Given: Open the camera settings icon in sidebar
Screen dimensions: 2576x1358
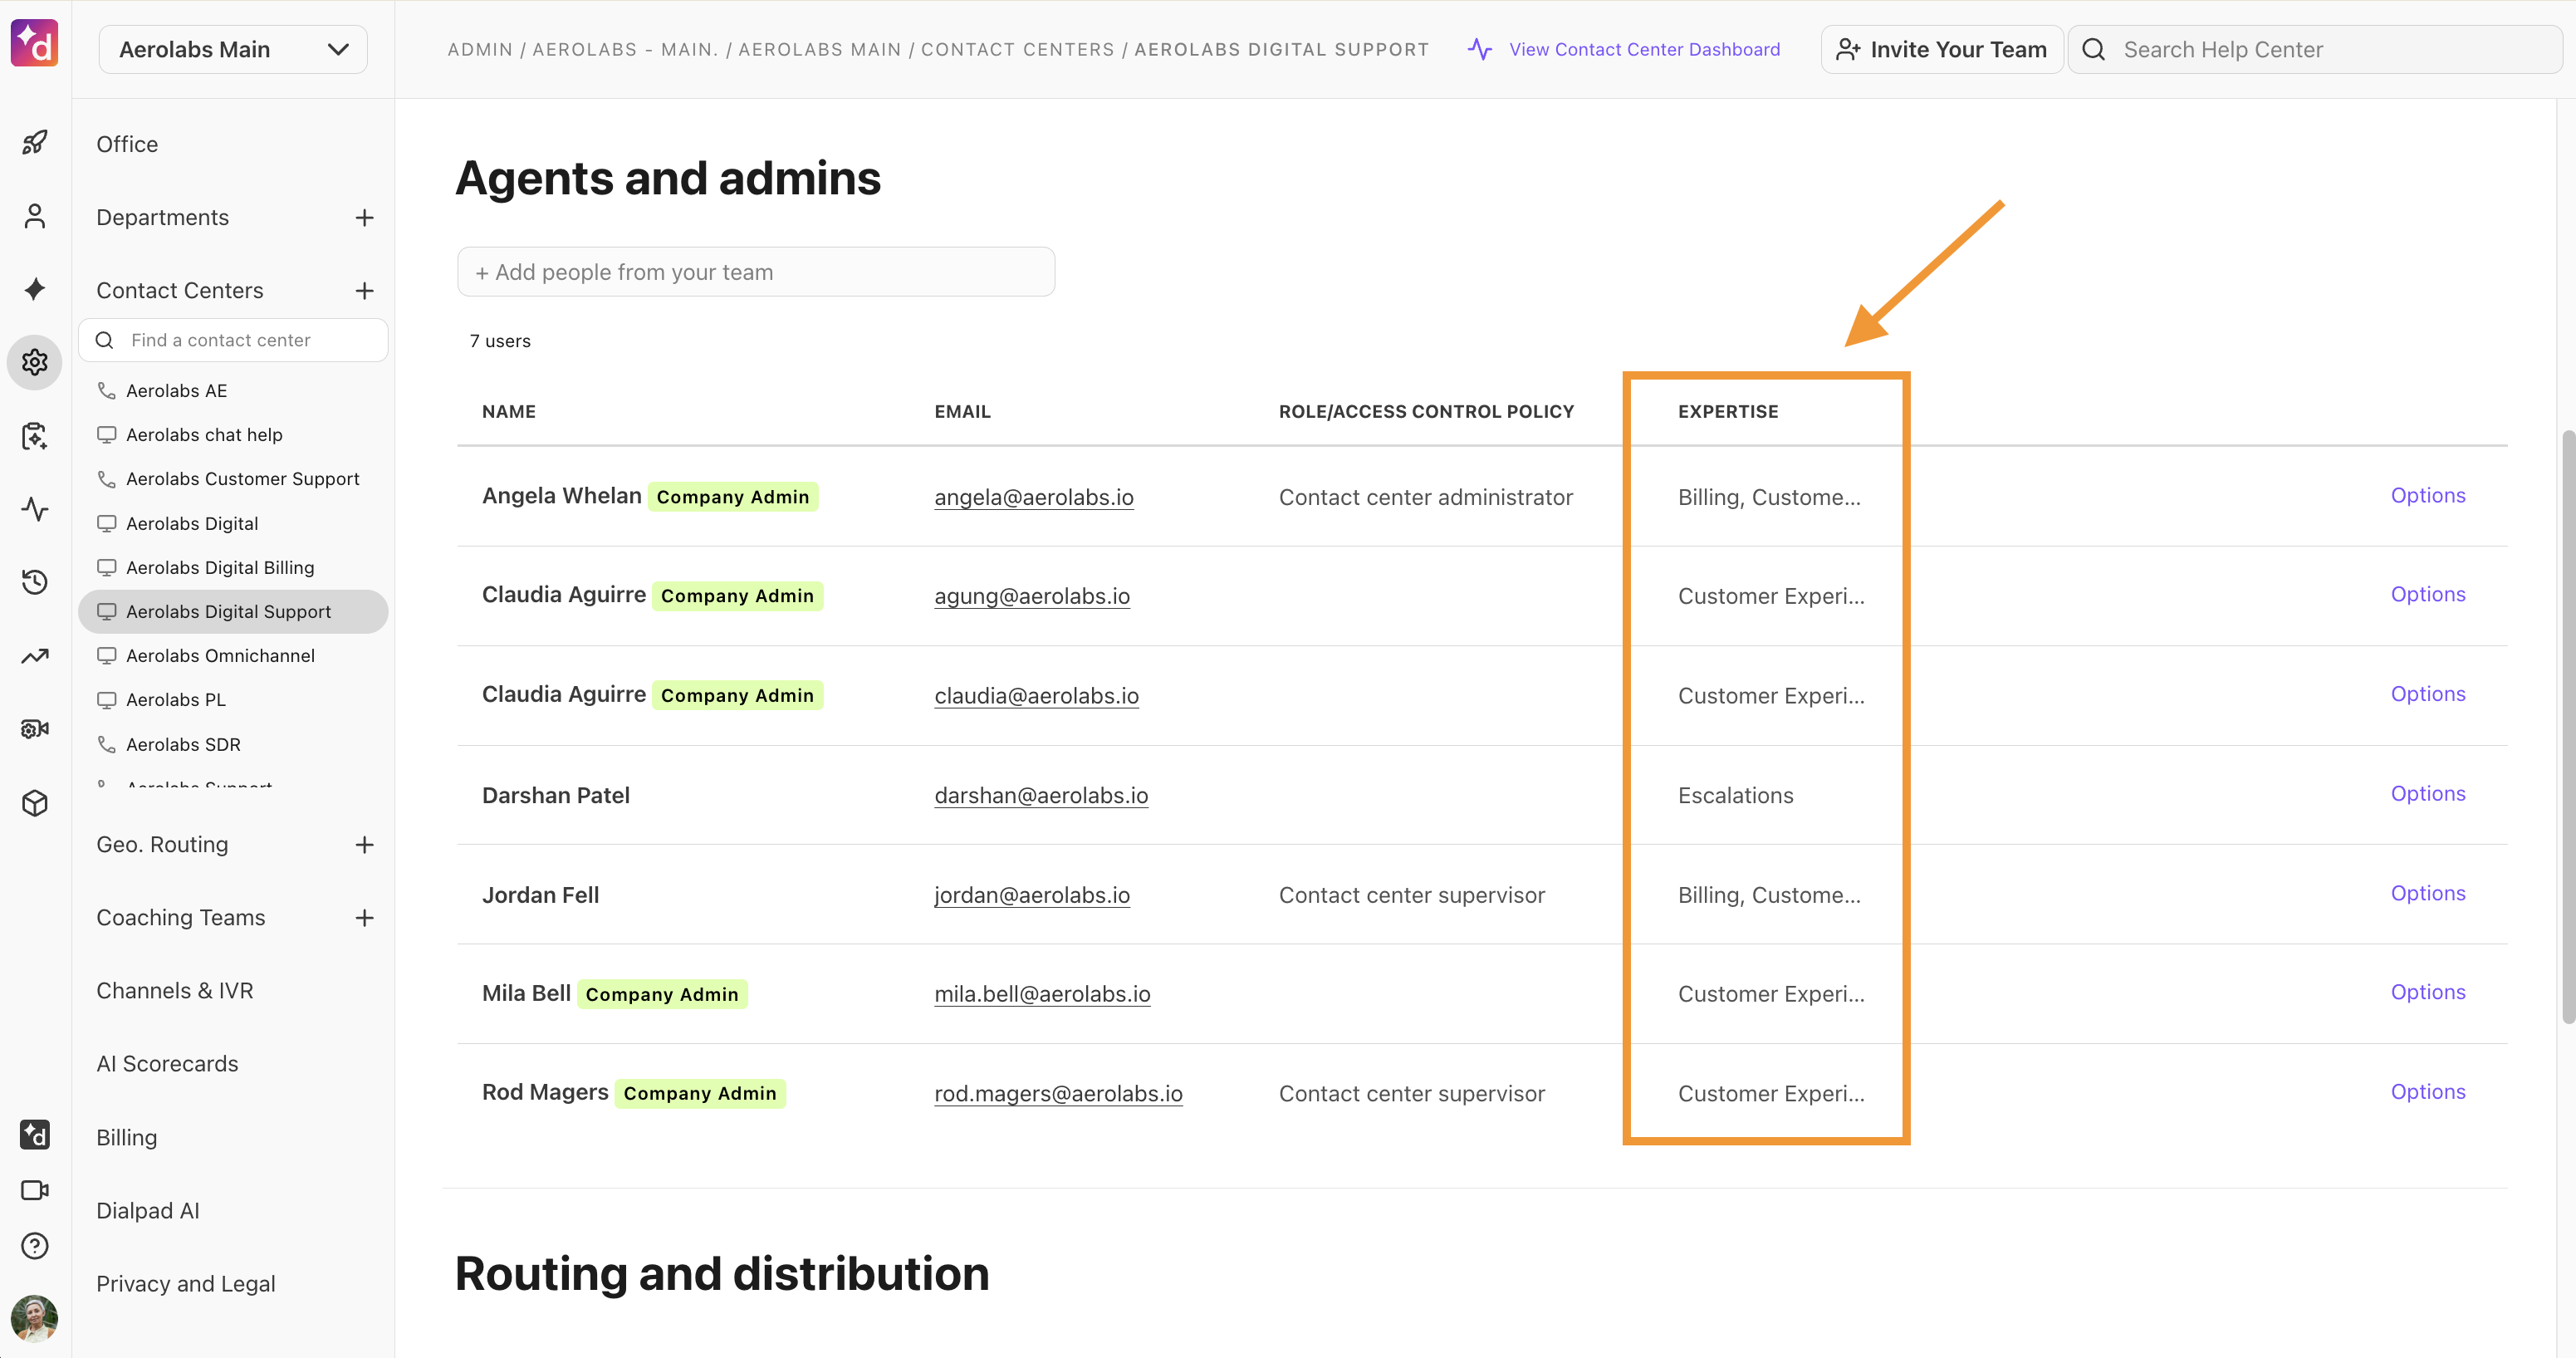Looking at the screenshot, I should pos(35,729).
